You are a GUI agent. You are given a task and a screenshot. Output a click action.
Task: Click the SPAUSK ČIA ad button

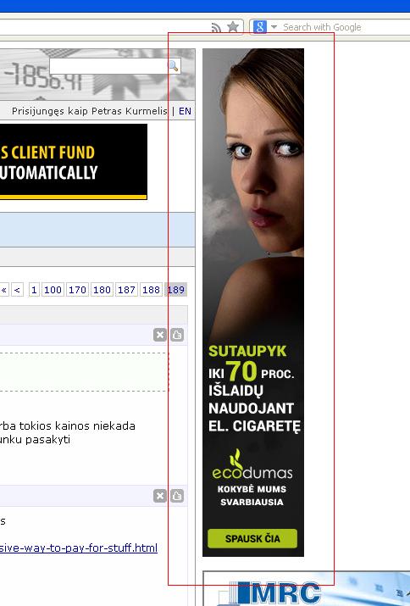[252, 538]
